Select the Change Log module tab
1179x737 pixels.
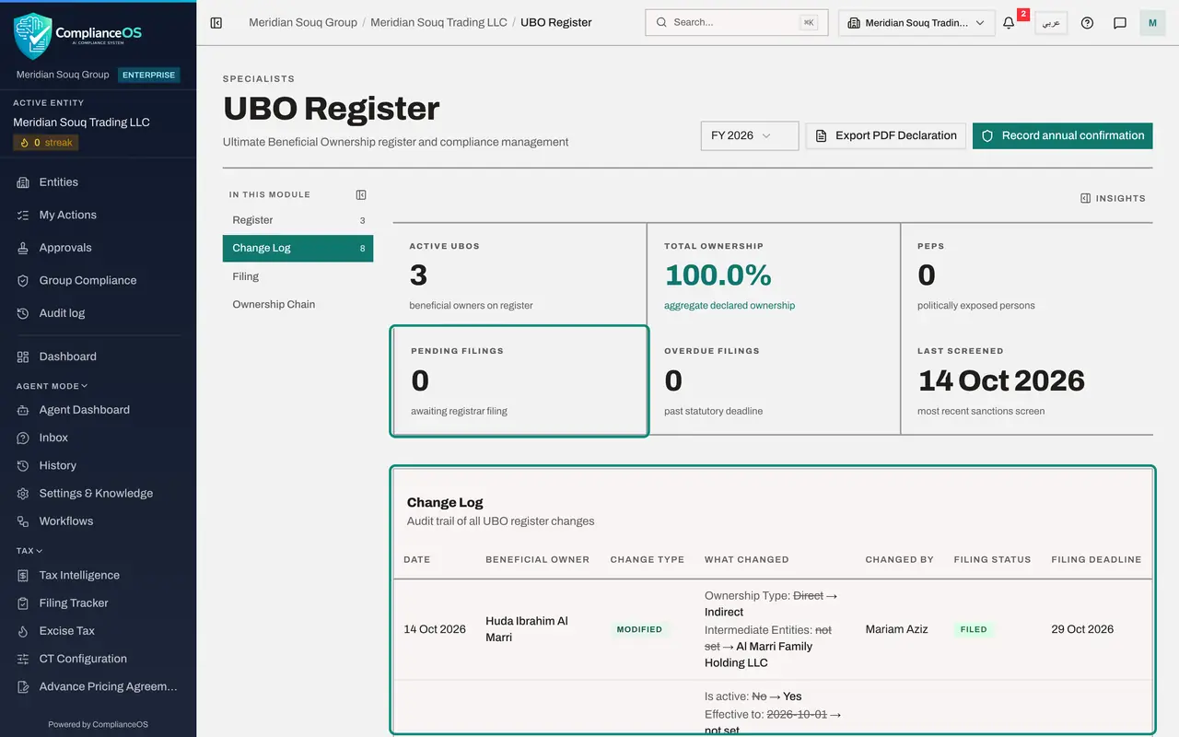(298, 248)
